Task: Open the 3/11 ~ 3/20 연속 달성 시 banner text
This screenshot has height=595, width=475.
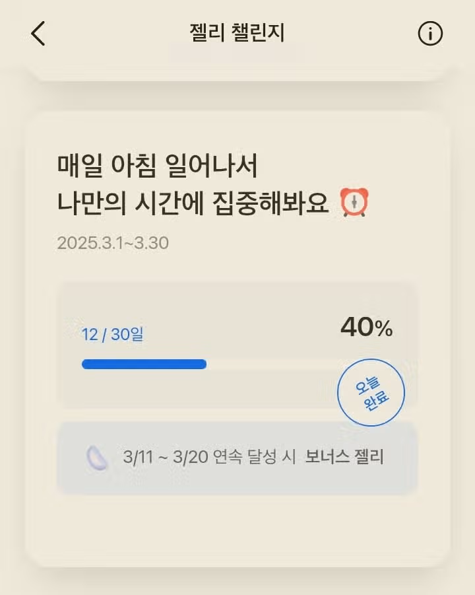Action: [209, 456]
